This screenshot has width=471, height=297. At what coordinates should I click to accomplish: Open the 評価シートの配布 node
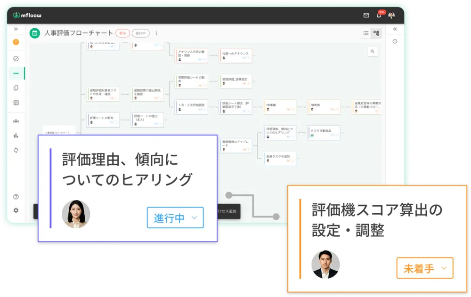[x=103, y=120]
